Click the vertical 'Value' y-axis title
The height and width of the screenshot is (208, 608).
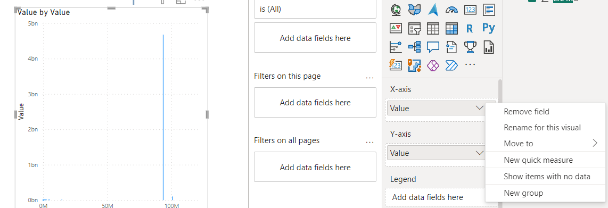point(21,112)
